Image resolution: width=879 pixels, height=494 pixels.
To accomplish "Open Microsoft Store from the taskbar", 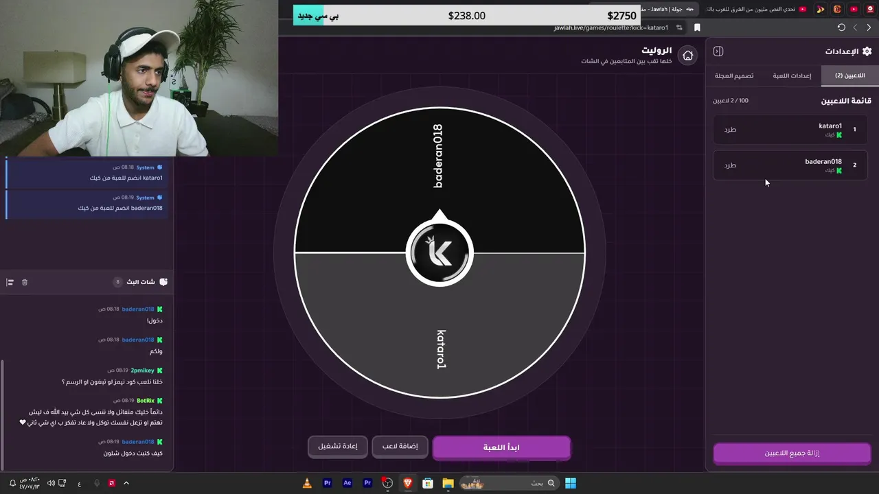I will pyautogui.click(x=428, y=483).
